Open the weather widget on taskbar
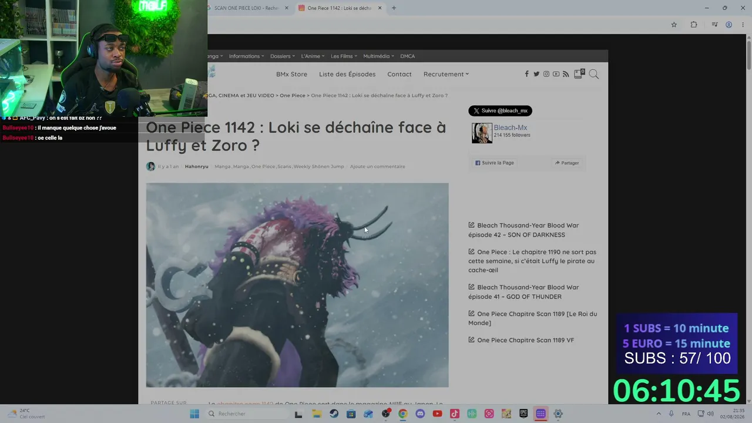 (26, 414)
